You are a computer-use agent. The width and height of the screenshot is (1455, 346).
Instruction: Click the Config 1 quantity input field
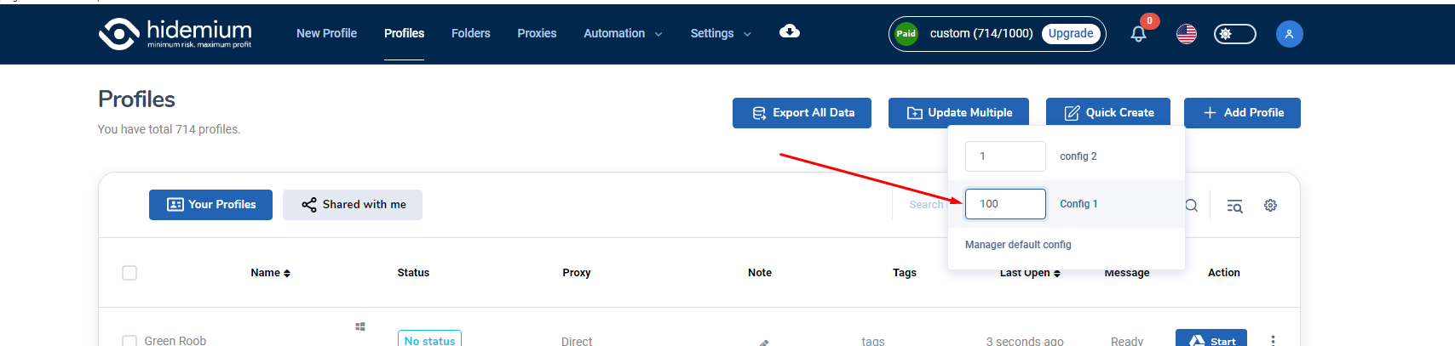(x=1005, y=204)
